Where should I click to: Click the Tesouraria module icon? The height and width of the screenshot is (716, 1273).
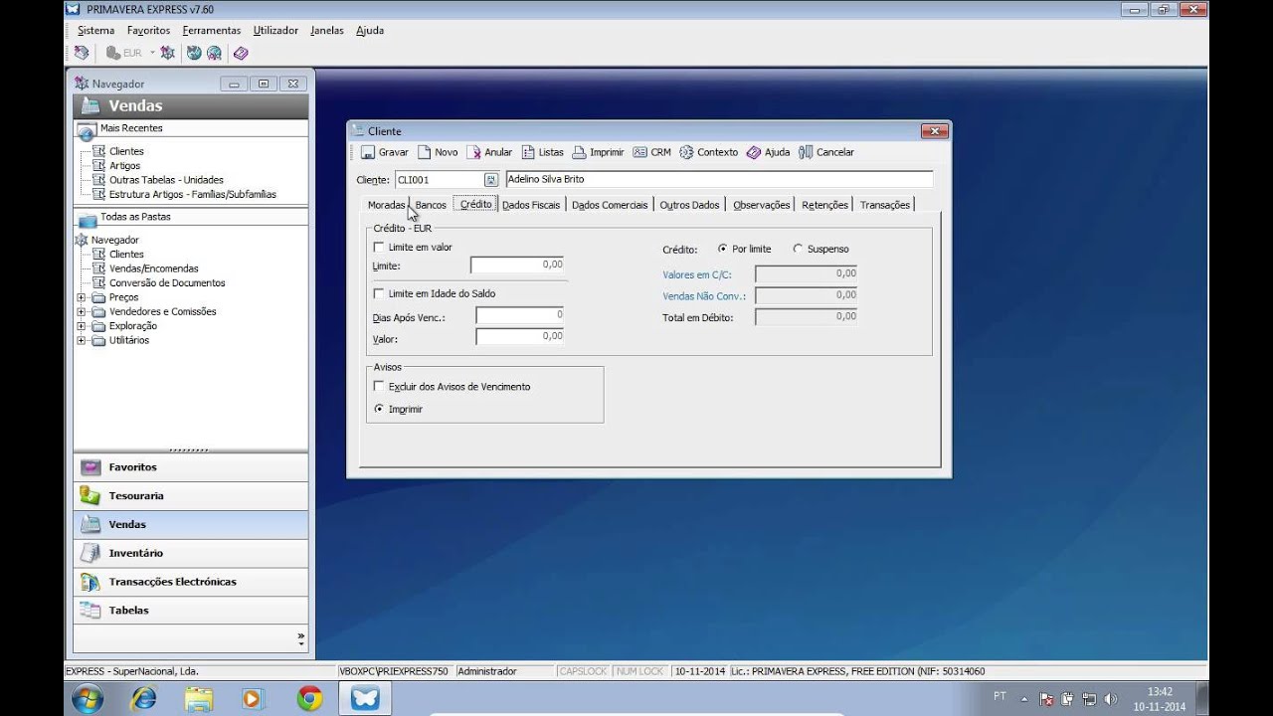point(91,495)
